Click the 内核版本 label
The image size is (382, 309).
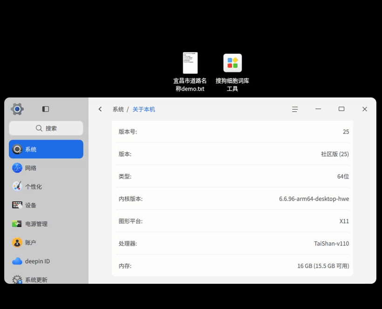tap(130, 199)
